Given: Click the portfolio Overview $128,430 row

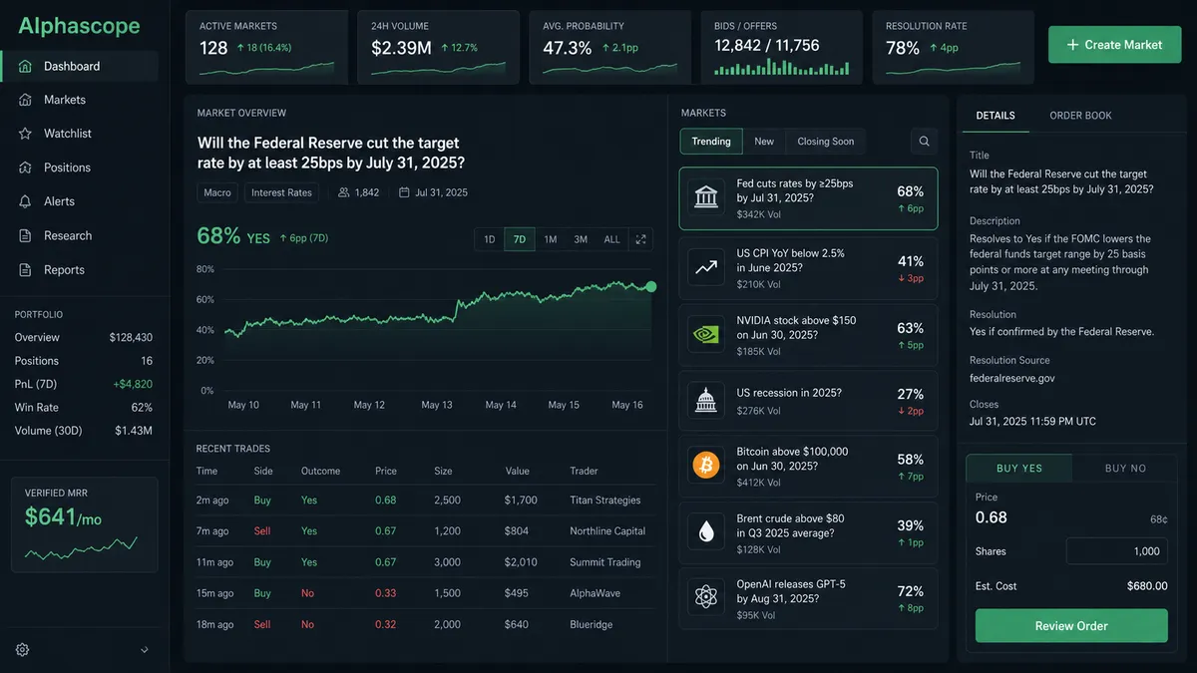Looking at the screenshot, I should click(x=84, y=337).
